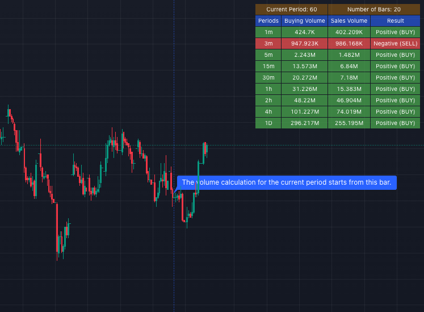
Task: Select the 1D sales volume 255.195M
Action: (x=349, y=123)
